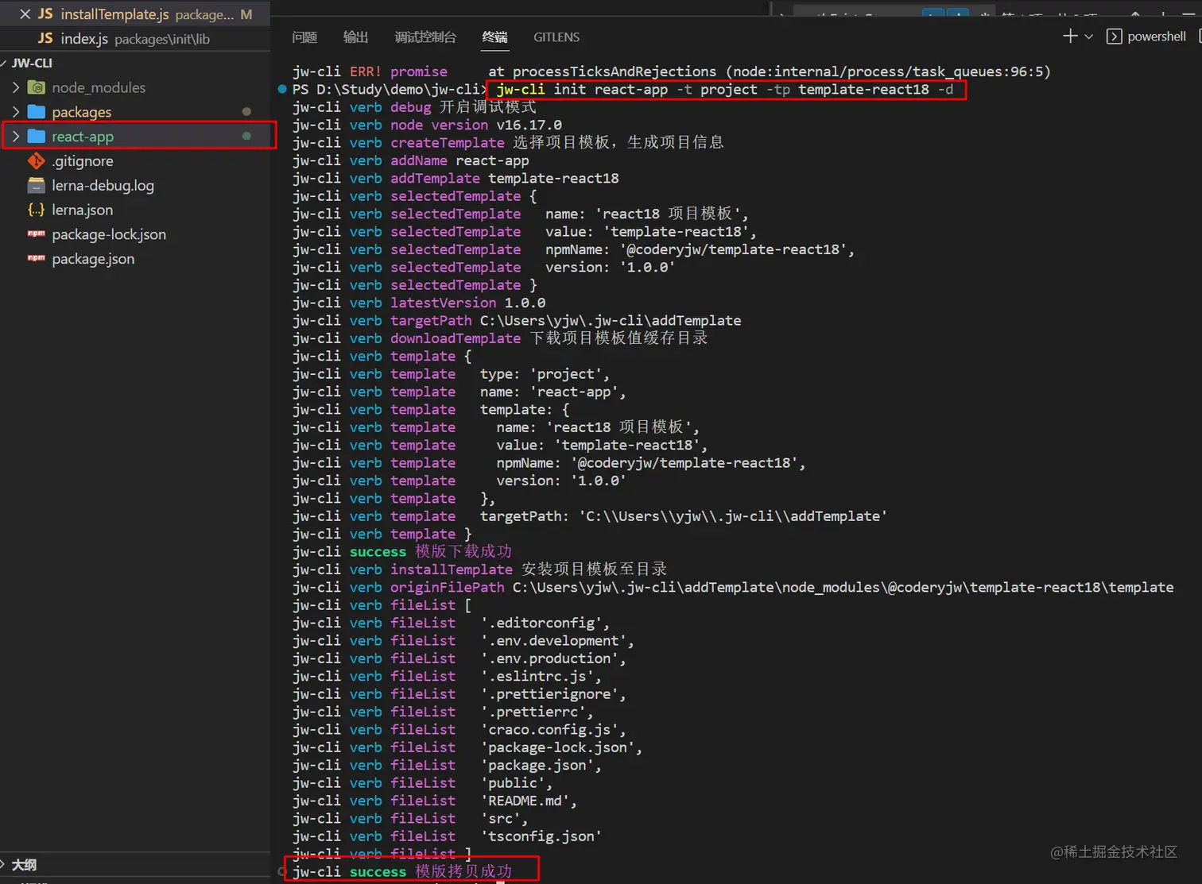
Task: Click the originFilePath log line
Action: (x=733, y=587)
